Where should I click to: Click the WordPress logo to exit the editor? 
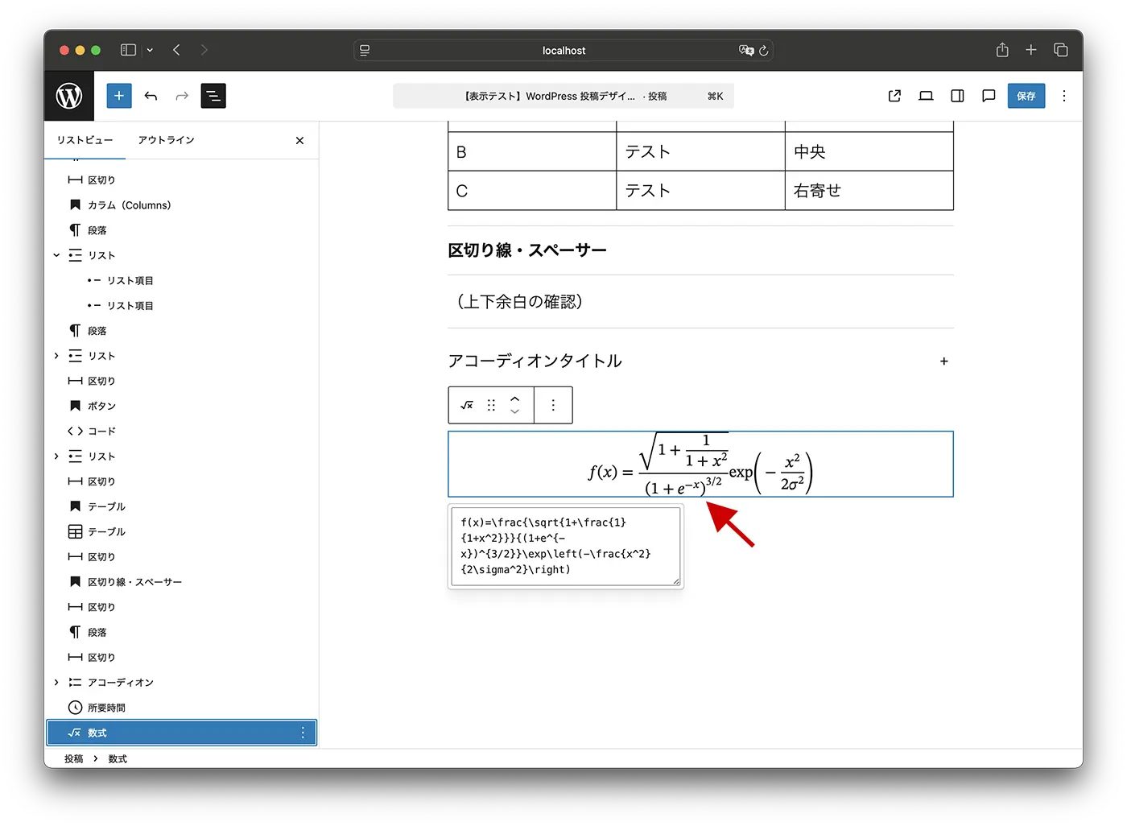68,96
